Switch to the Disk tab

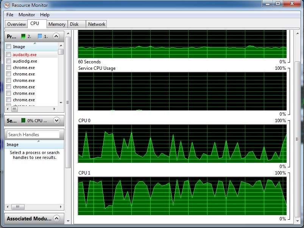pyautogui.click(x=76, y=24)
